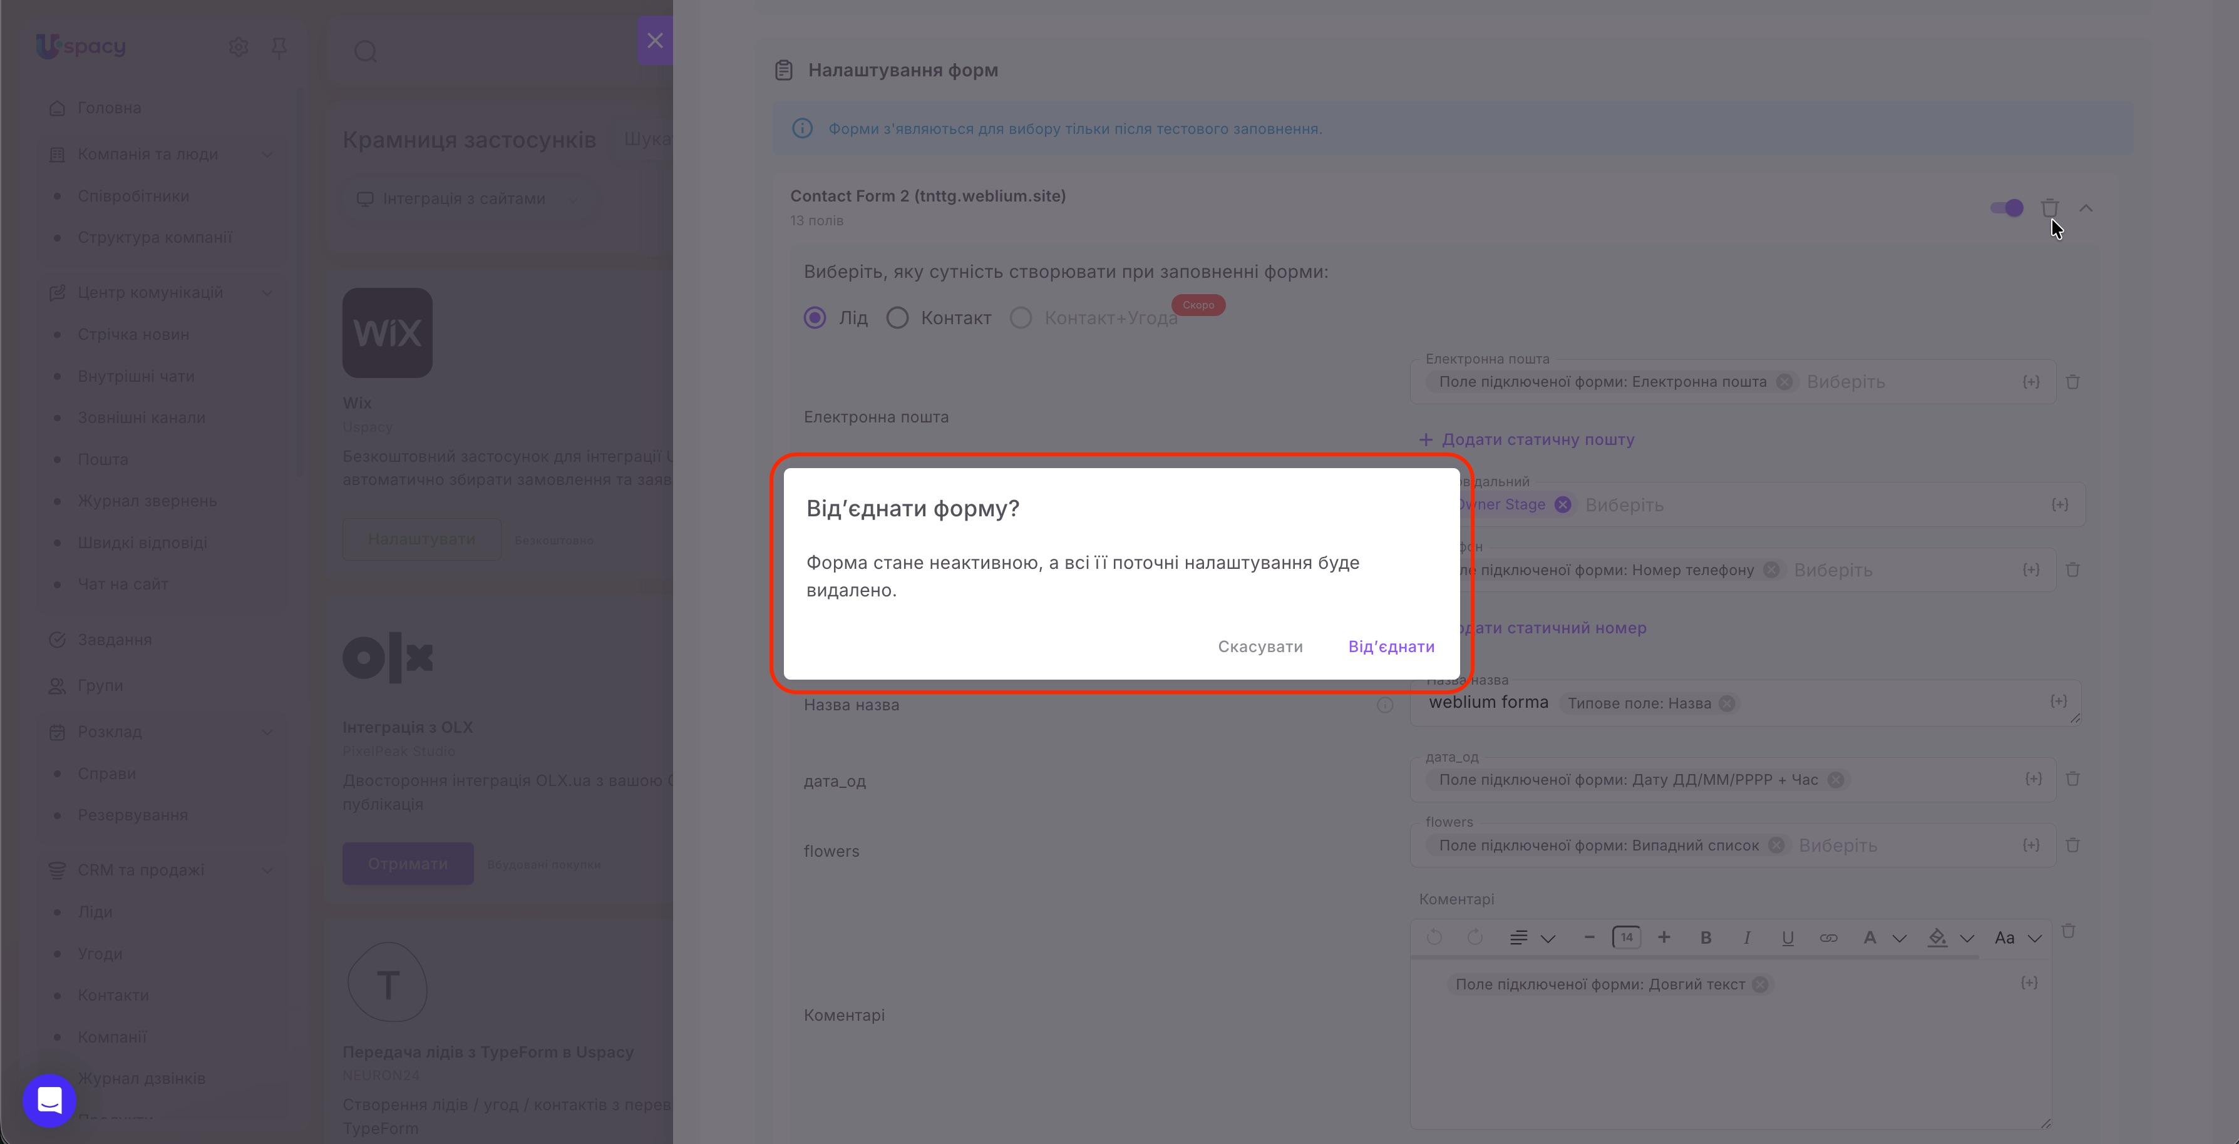Close the side panel with X button
Viewport: 2239px width, 1144px height.
[654, 40]
